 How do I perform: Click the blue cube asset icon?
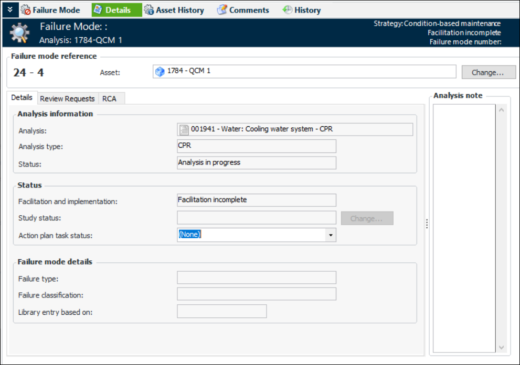(x=160, y=72)
